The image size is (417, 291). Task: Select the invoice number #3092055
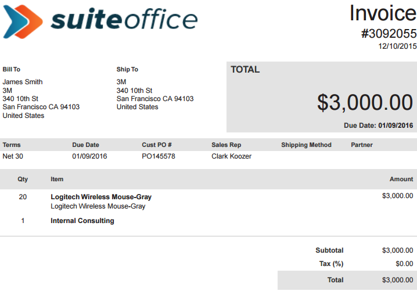(x=389, y=34)
